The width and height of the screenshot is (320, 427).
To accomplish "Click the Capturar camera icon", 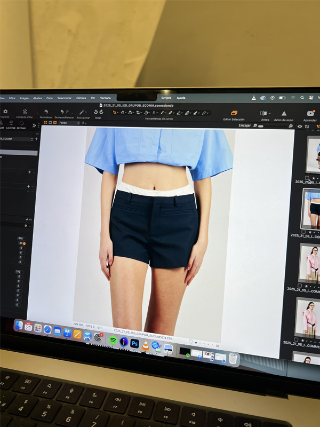I will [x=5, y=111].
